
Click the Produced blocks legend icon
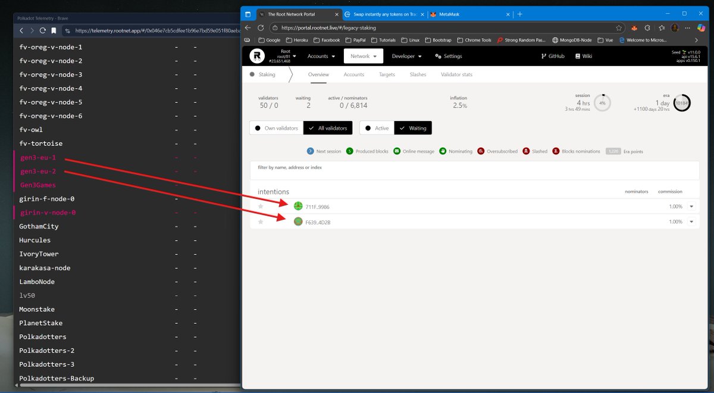pos(350,151)
